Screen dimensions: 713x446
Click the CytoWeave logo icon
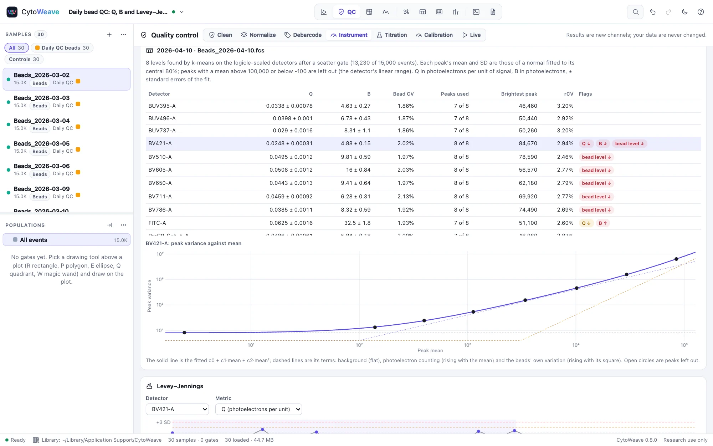12,12
